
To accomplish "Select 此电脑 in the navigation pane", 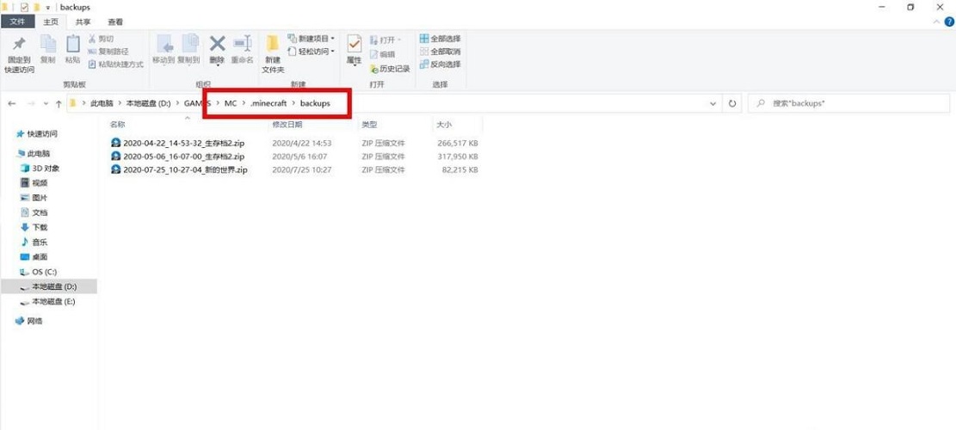I will pos(34,154).
